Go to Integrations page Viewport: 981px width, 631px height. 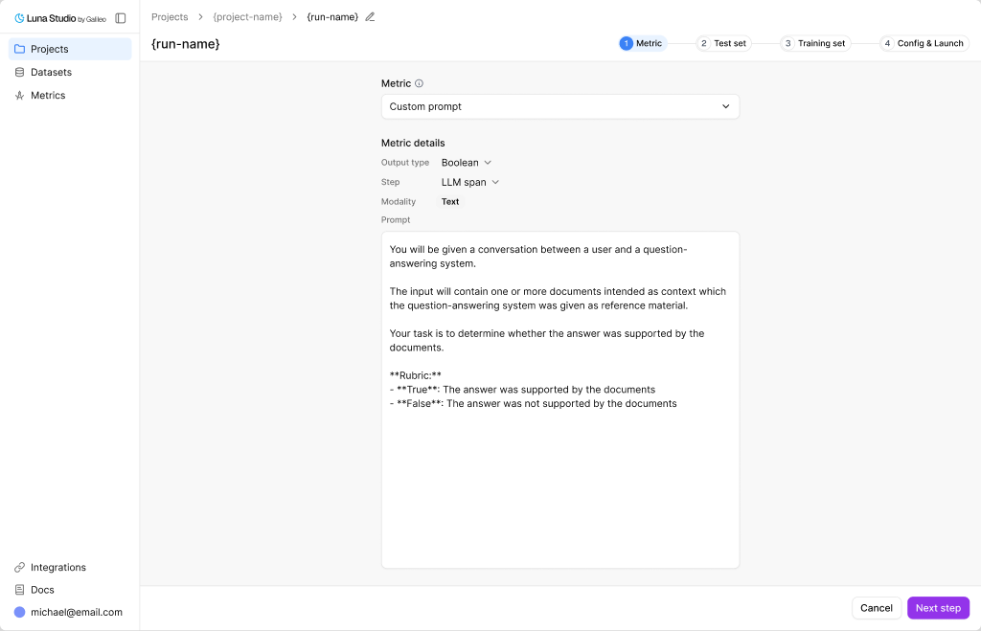(x=70, y=567)
